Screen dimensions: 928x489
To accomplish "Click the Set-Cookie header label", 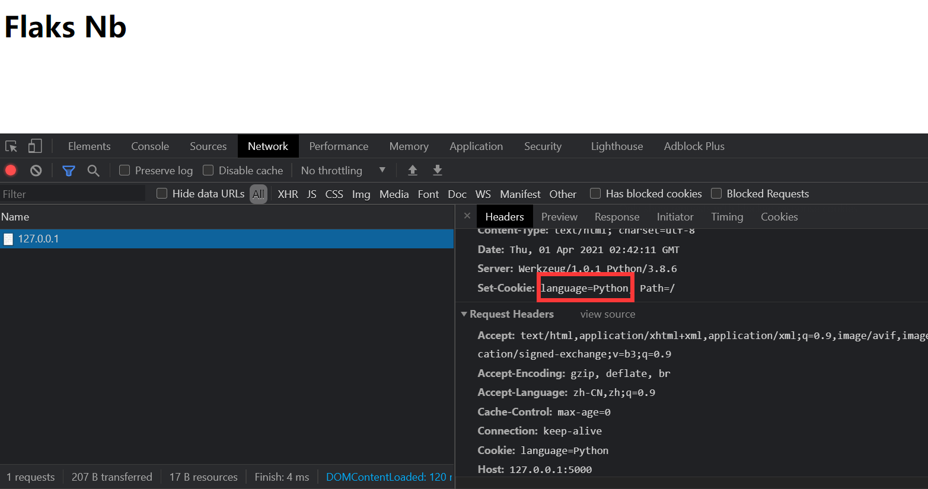I will pyautogui.click(x=506, y=287).
